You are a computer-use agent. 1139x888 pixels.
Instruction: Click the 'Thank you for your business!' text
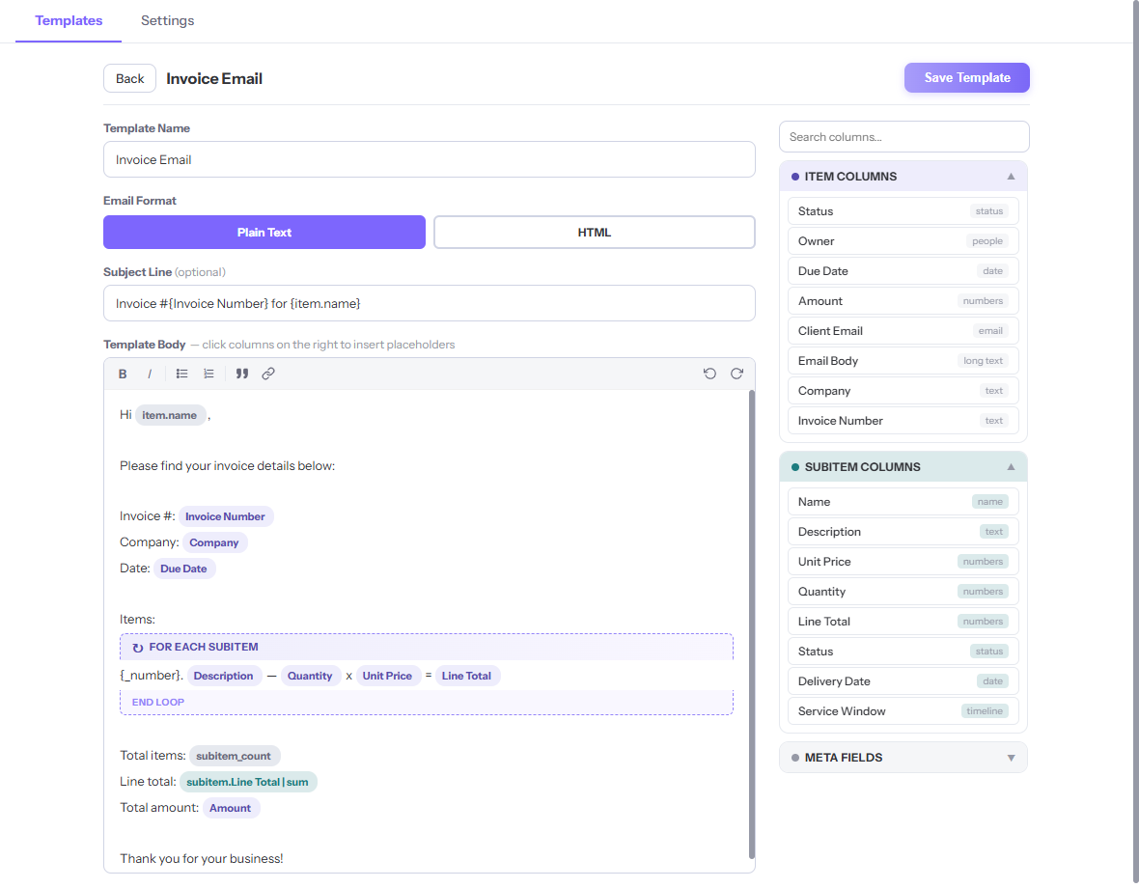tap(201, 859)
